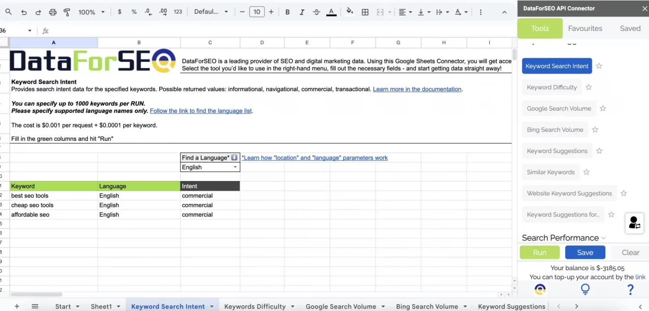This screenshot has width=649, height=311.
Task: Click the redo arrow icon
Action: [38, 12]
